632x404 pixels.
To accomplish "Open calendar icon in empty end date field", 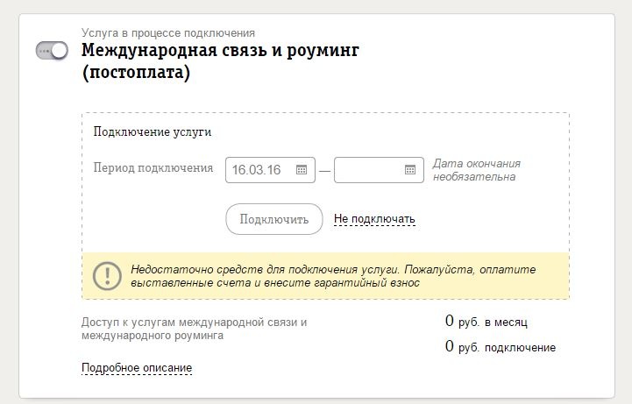I will 410,170.
